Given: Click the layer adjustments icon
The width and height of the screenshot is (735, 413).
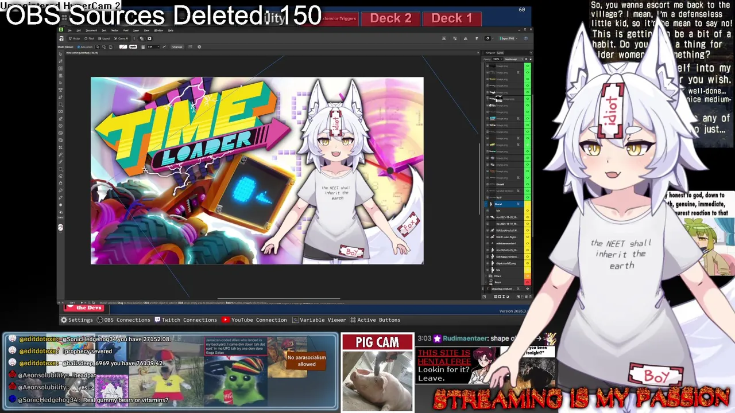Looking at the screenshot, I should [x=508, y=297].
